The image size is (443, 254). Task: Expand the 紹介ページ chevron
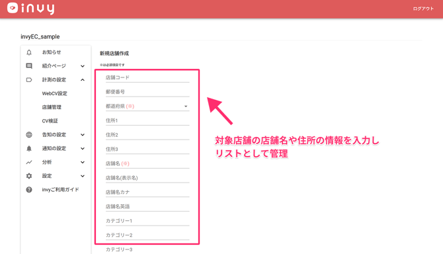point(83,66)
